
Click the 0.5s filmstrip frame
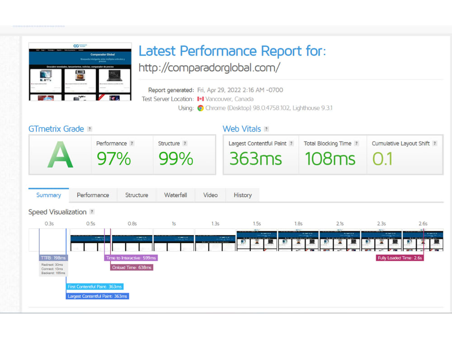(x=90, y=240)
